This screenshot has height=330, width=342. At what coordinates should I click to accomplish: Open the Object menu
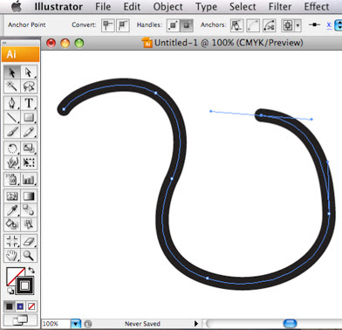click(168, 7)
